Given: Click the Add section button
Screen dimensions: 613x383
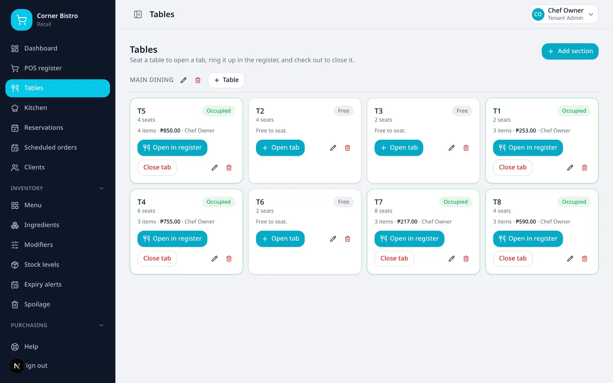Looking at the screenshot, I should click(x=570, y=51).
